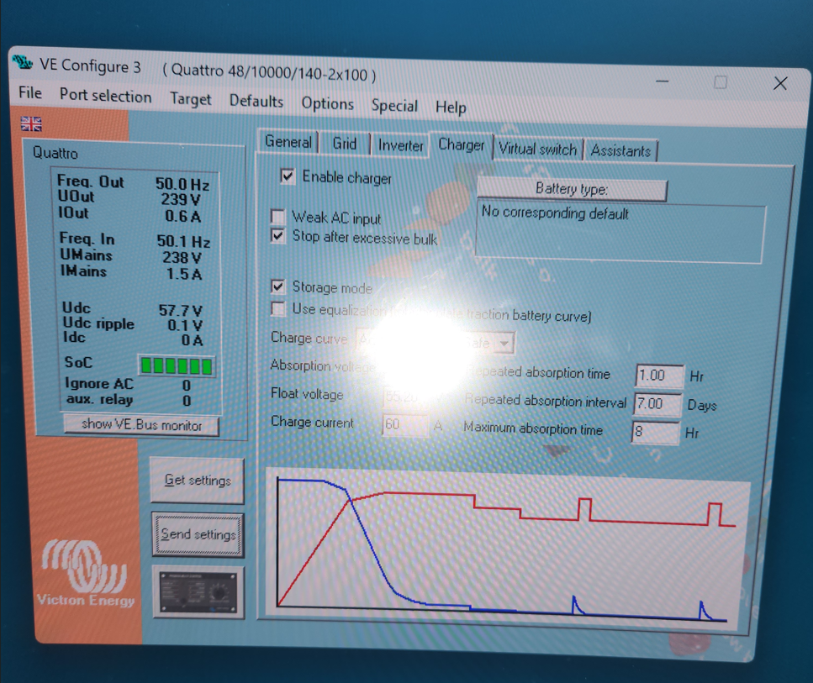Switch to the Virtual switch tab
This screenshot has width=813, height=683.
538,150
